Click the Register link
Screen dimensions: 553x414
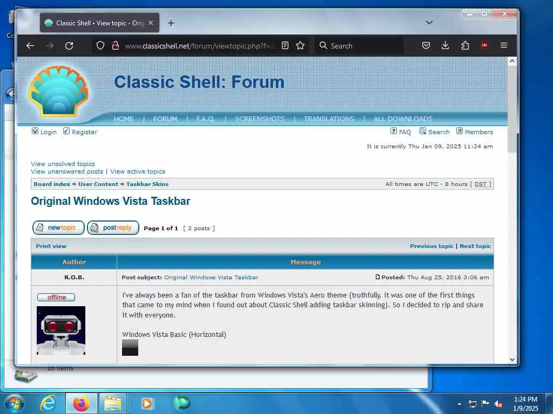click(x=84, y=132)
